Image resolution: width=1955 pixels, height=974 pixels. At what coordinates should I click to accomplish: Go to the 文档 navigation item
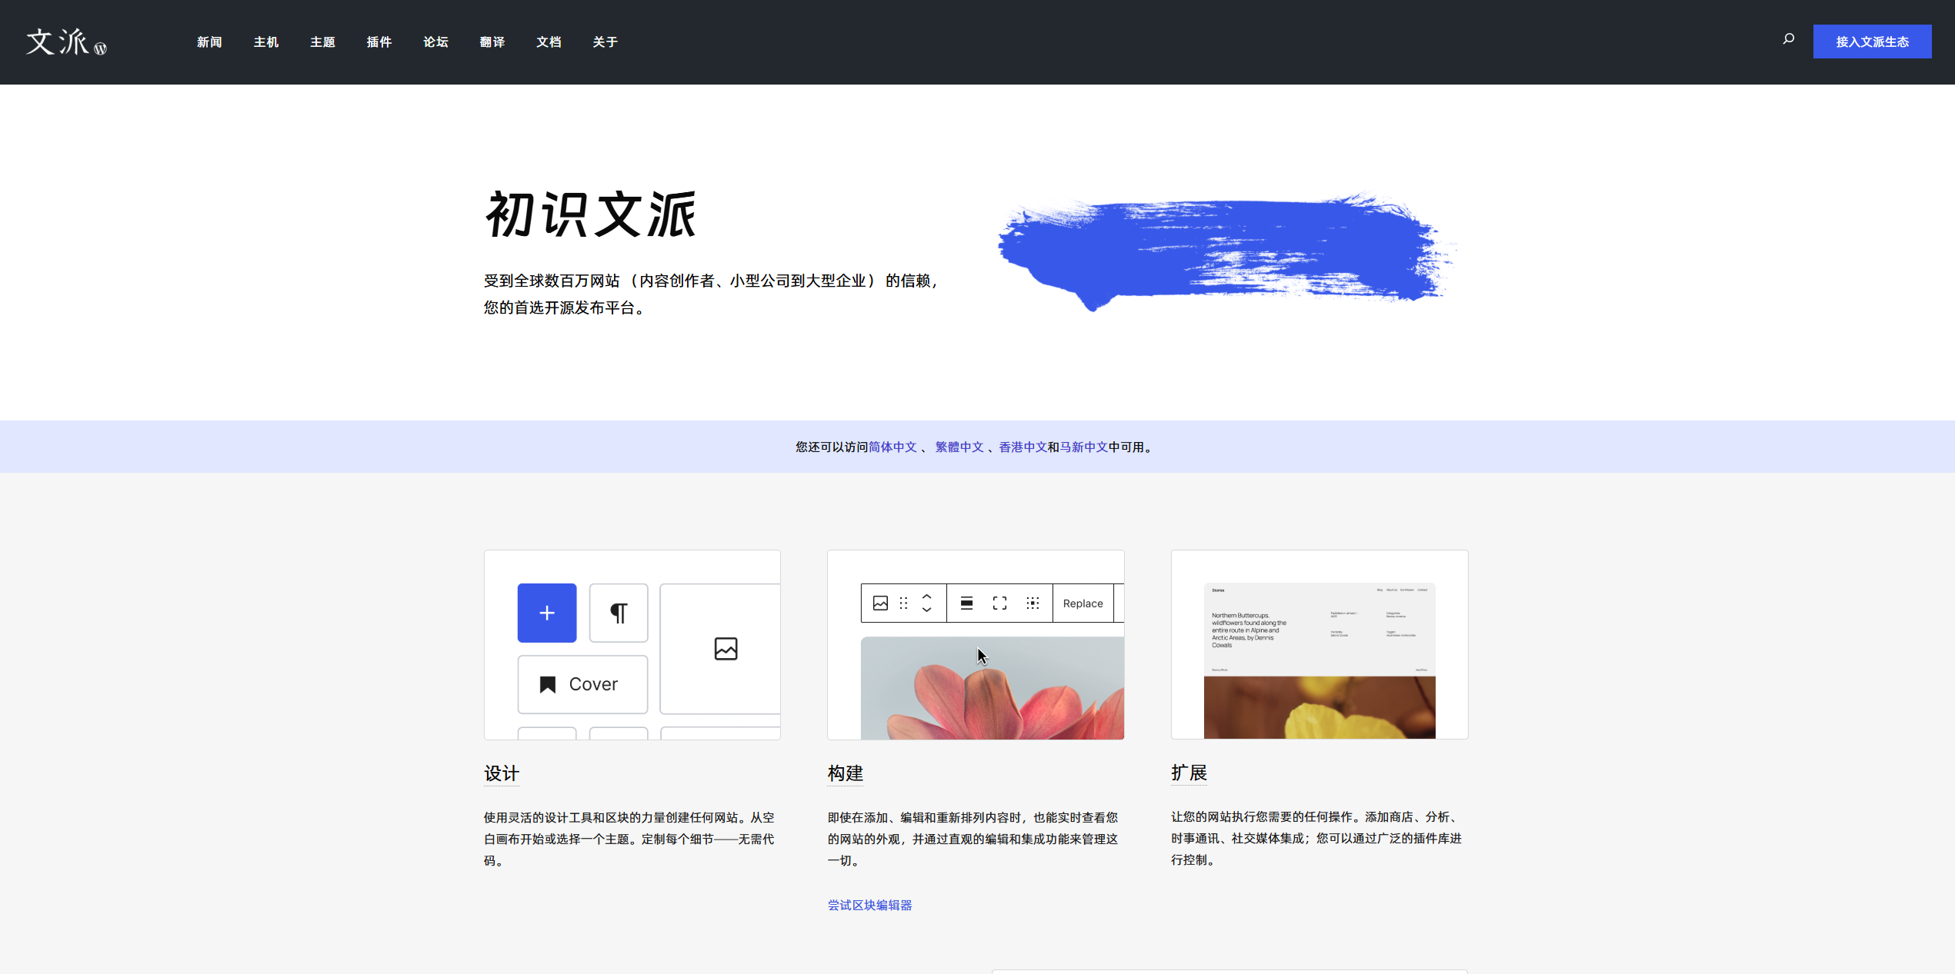pos(549,42)
